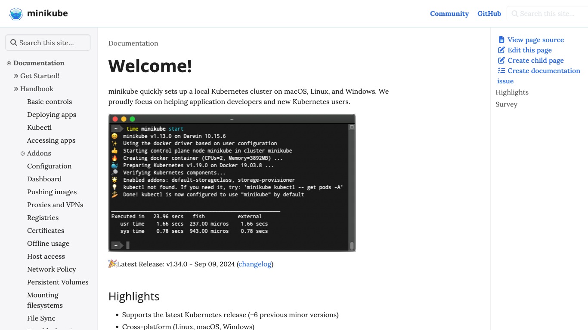Click the header search magnifier icon
Viewport: 588px width, 330px height.
click(x=515, y=14)
